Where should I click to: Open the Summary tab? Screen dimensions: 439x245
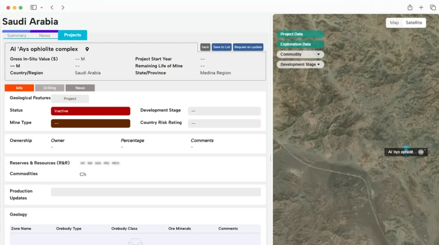[17, 35]
